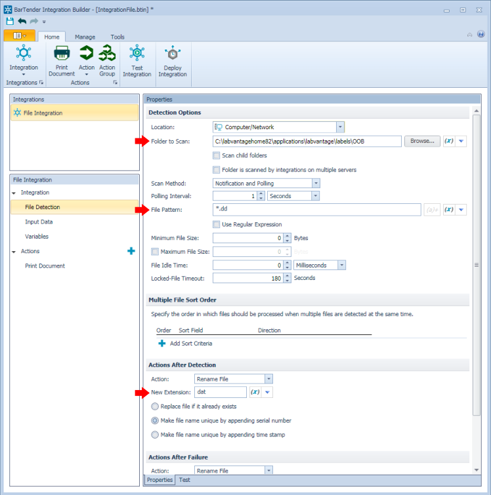Open Integrations group dialog launcher
491x495 pixels.
point(41,83)
